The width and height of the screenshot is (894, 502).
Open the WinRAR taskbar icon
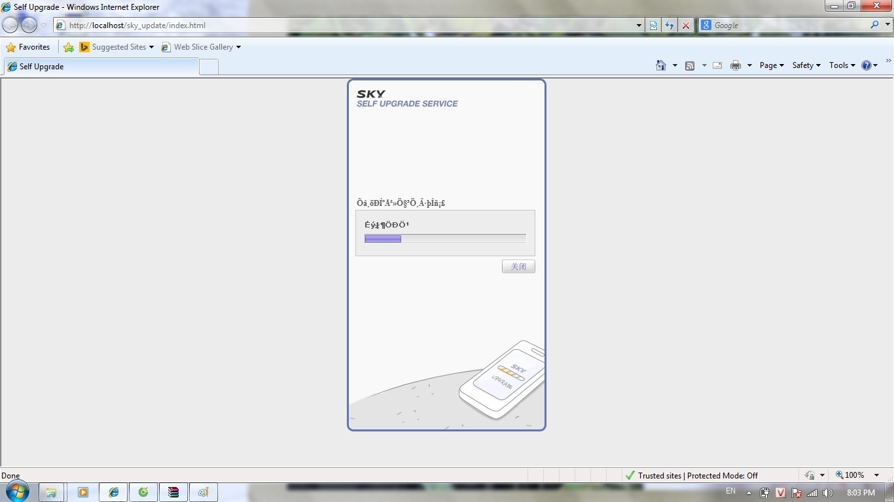click(173, 492)
